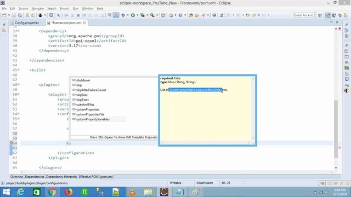The height and width of the screenshot is (197, 351).
Task: Click the Debug bug toolbar icon
Action: click(x=123, y=15)
